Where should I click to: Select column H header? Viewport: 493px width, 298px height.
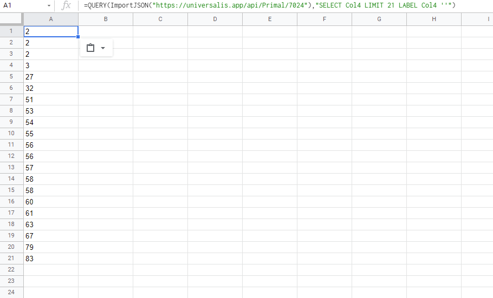click(x=434, y=19)
